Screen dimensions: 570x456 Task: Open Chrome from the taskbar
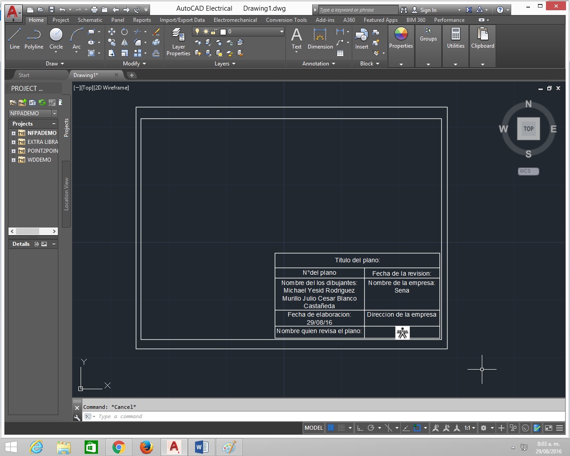tap(118, 447)
